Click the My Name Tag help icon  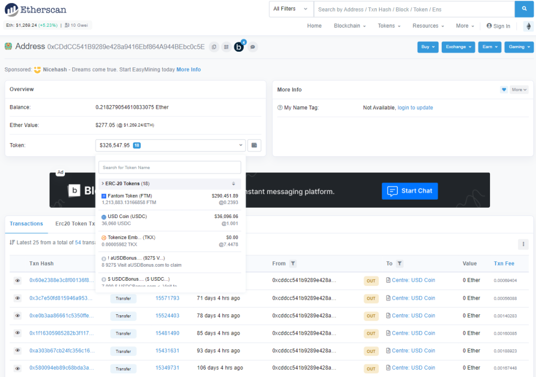[280, 108]
